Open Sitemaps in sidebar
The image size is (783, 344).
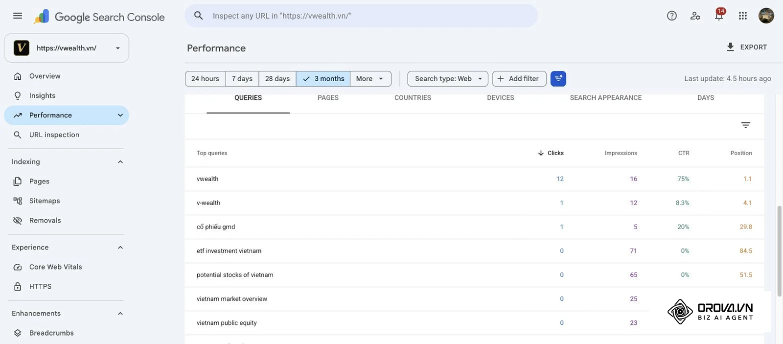(x=67, y=201)
